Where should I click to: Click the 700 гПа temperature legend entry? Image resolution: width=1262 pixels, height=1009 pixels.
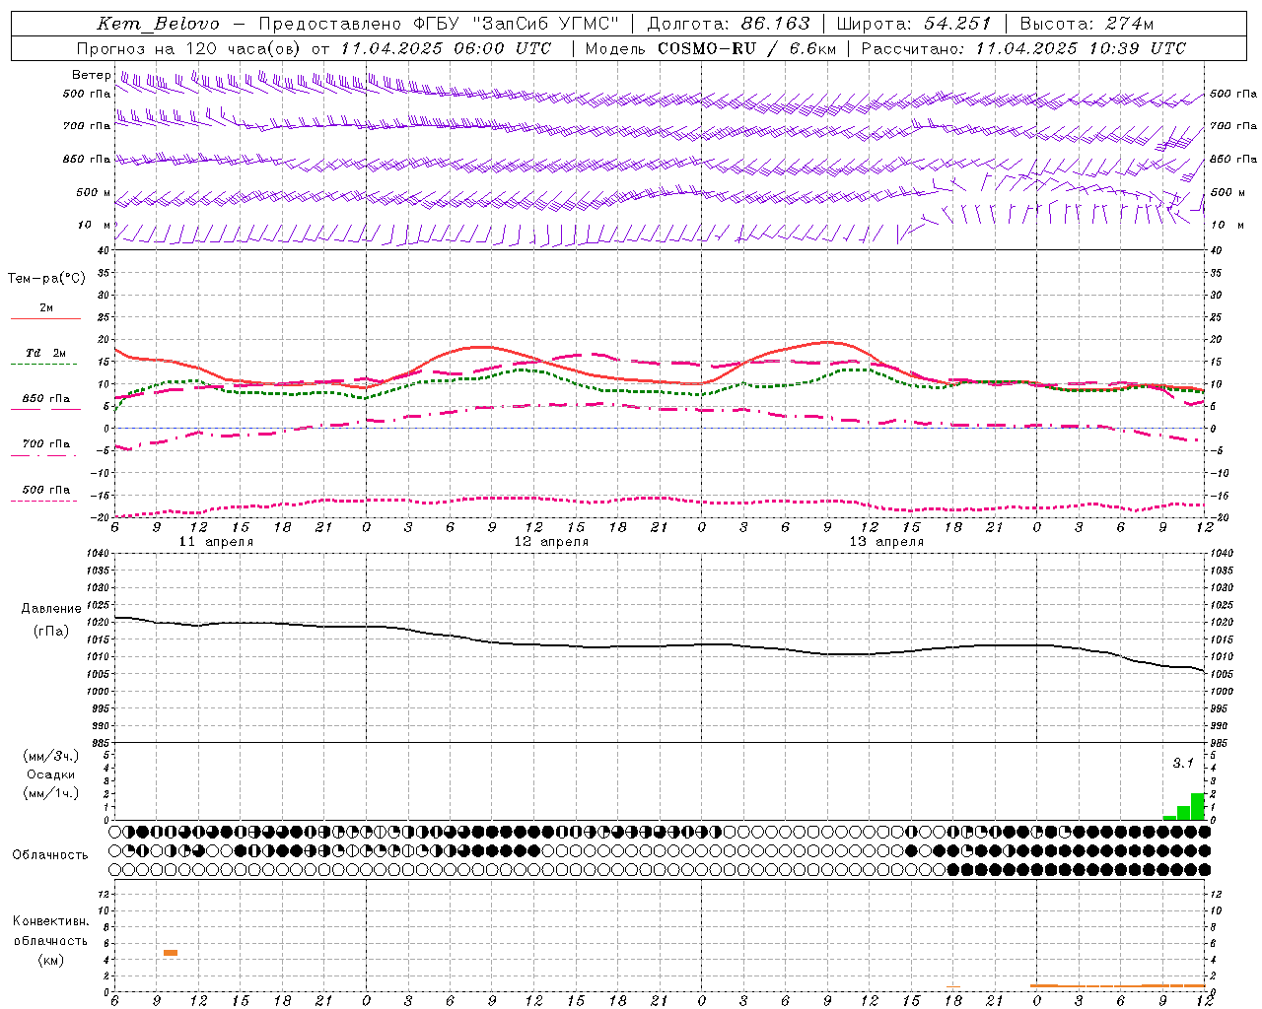click(x=46, y=443)
